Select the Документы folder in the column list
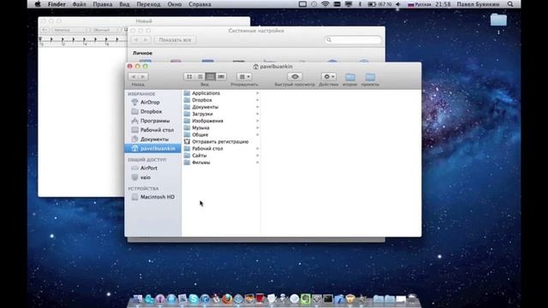 pyautogui.click(x=221, y=107)
